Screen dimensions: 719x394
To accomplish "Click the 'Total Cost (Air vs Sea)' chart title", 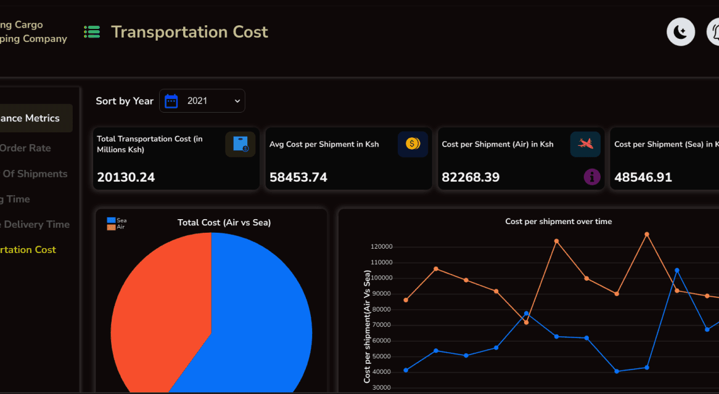I will 224,222.
